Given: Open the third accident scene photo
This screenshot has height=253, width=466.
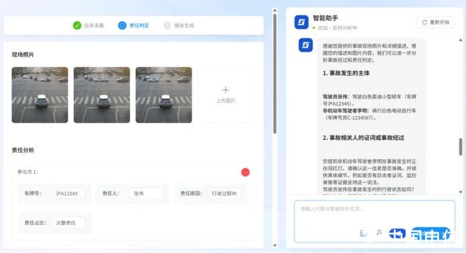Looking at the screenshot, I should [164, 95].
